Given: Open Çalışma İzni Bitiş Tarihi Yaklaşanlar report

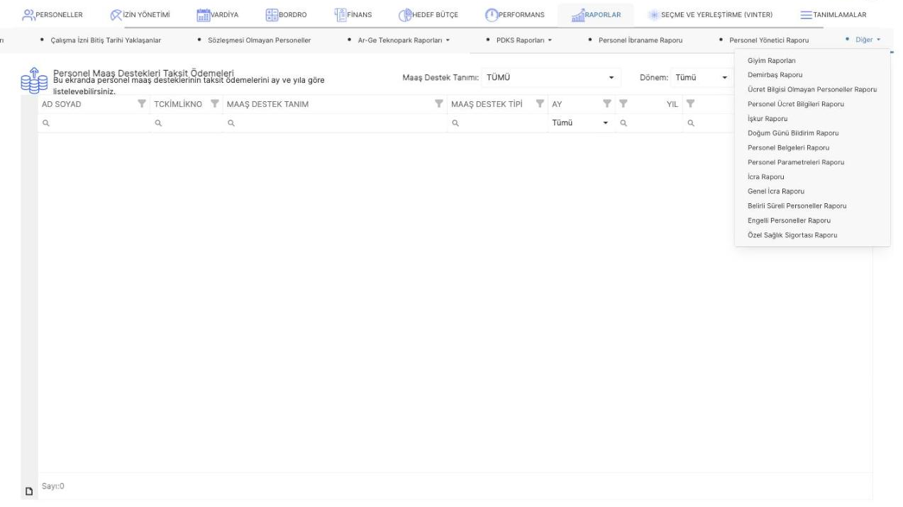Looking at the screenshot, I should [x=106, y=40].
